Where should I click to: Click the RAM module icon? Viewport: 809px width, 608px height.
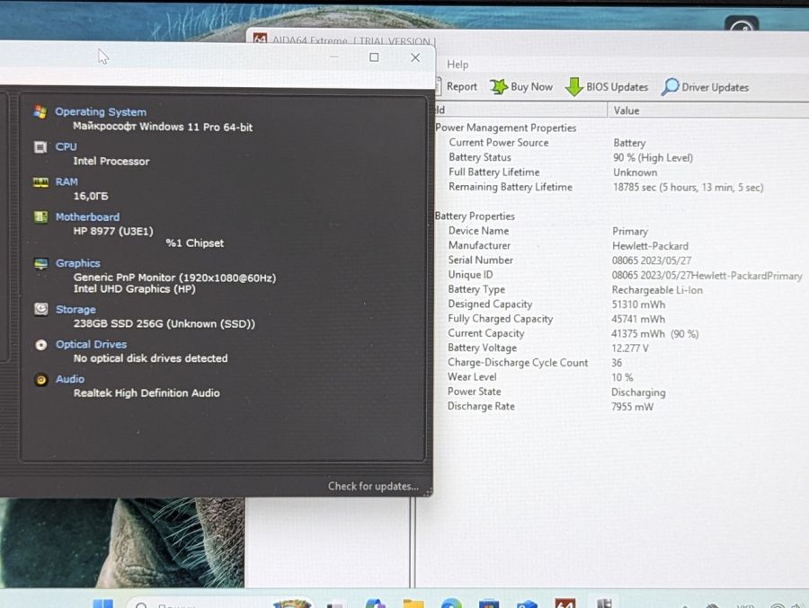[40, 182]
